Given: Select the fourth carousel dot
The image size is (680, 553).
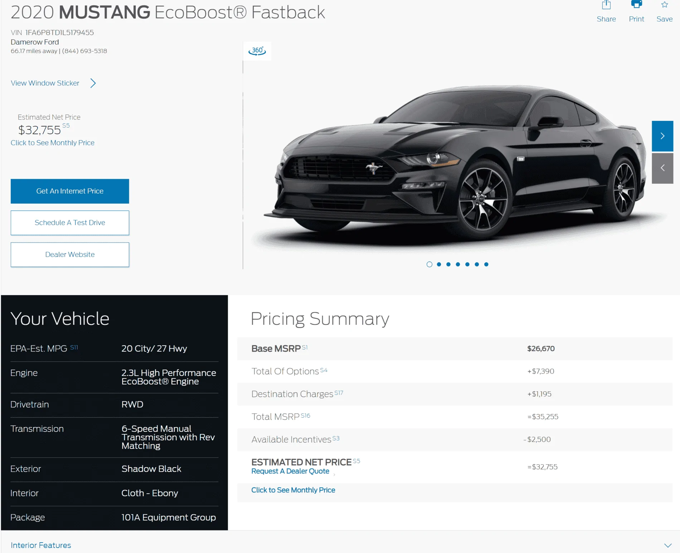Looking at the screenshot, I should (x=458, y=264).
